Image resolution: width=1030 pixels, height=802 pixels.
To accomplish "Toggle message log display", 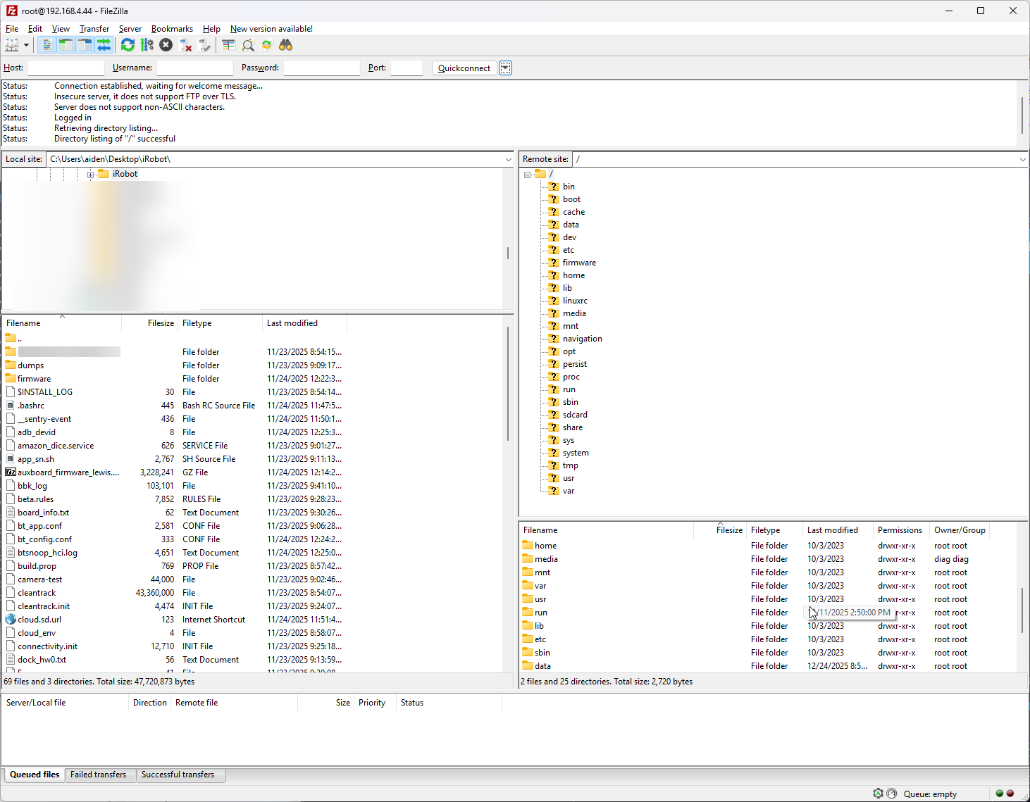I will [46, 45].
